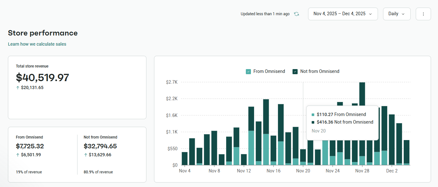Viewport: 438px width, 187px height.
Task: Click the From Omnisend increase arrow icon
Action: (x=18, y=155)
